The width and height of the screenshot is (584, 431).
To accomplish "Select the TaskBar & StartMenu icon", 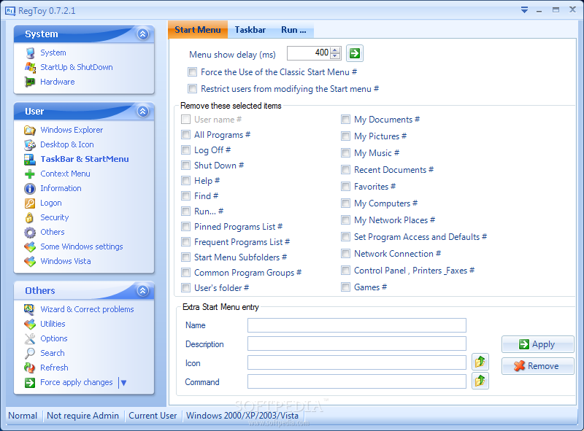I will tap(30, 159).
